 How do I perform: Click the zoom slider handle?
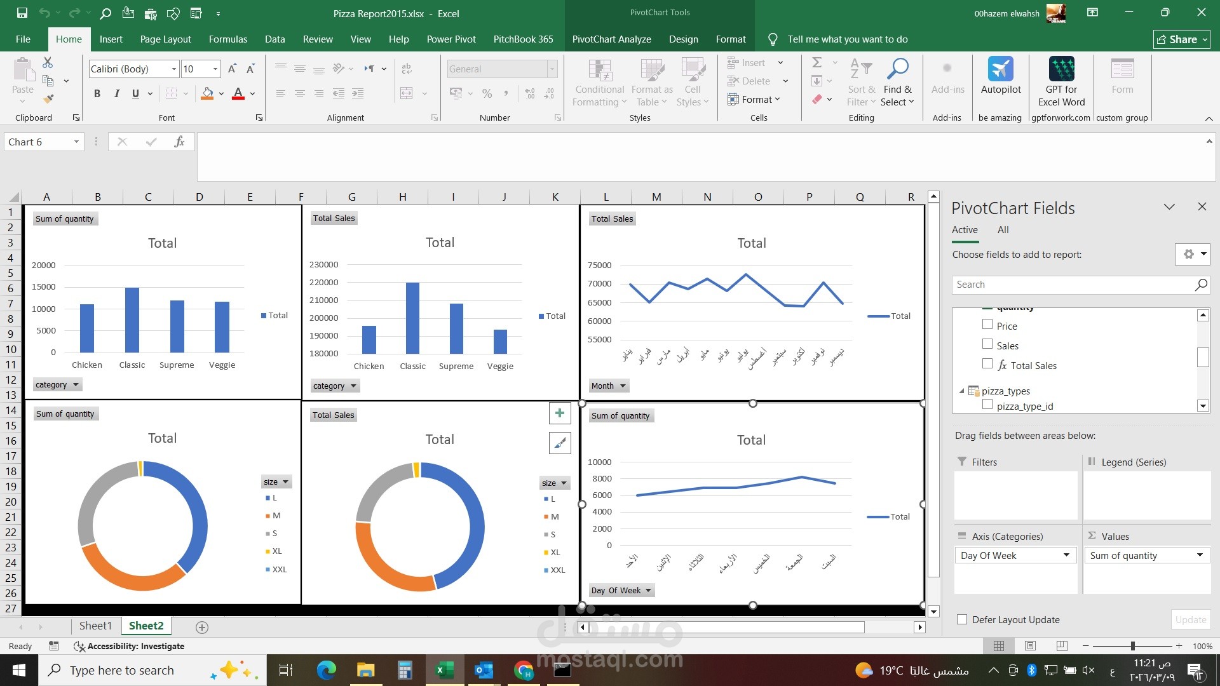click(x=1132, y=646)
